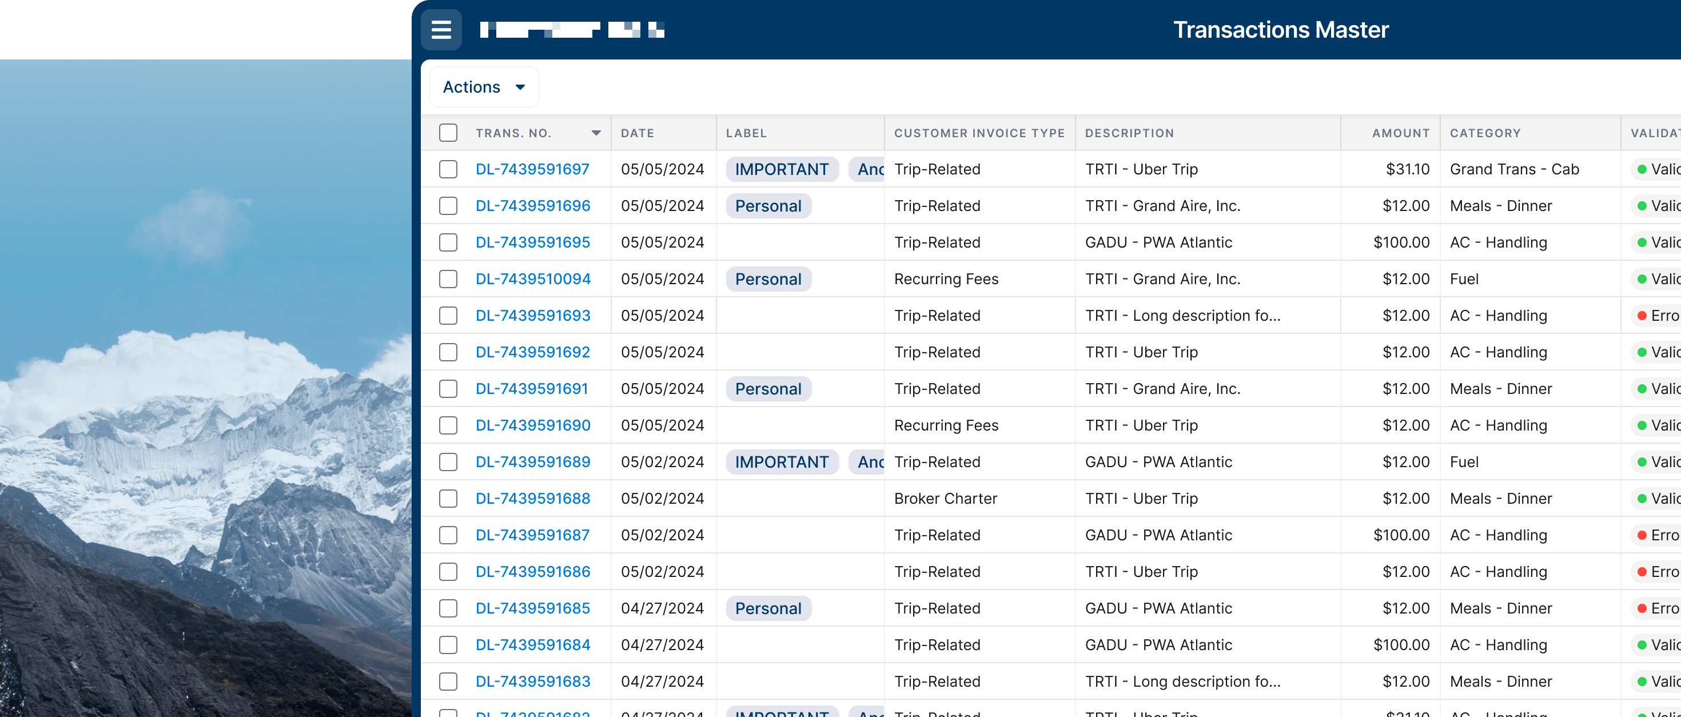This screenshot has height=717, width=1681.
Task: Click the IMPORTANT label chip on DL-7439591689 row
Action: coord(781,461)
